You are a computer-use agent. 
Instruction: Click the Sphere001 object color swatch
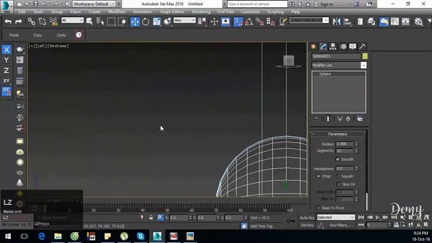tap(364, 56)
